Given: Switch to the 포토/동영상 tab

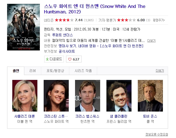Looking at the screenshot, I should pyautogui.click(x=55, y=71).
